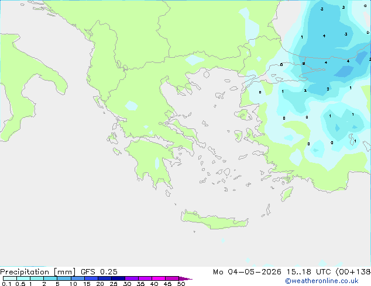This screenshot has width=371, height=286.
Task: Click the '35' legend scale label
Action: [140, 284]
